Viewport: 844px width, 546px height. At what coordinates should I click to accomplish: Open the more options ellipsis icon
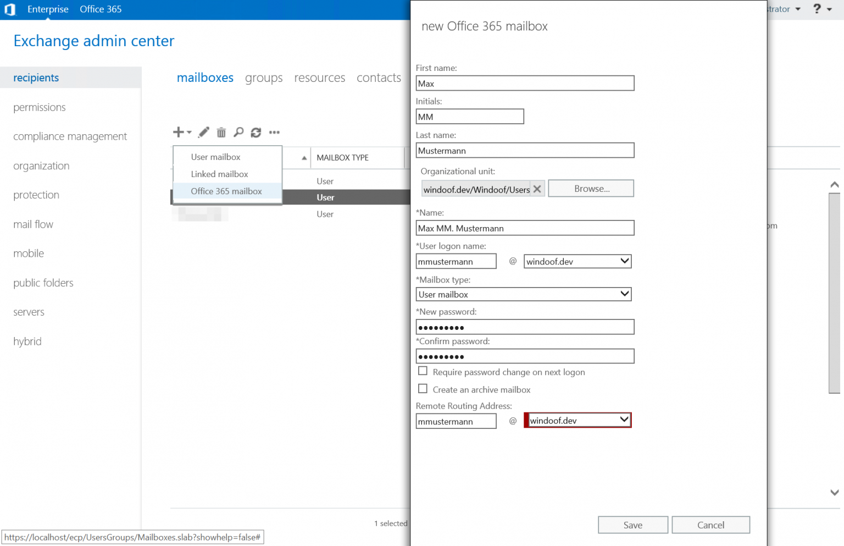point(274,132)
